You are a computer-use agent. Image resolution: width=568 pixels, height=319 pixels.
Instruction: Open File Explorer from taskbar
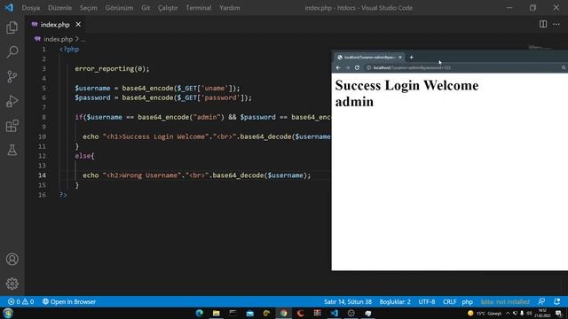(217, 313)
